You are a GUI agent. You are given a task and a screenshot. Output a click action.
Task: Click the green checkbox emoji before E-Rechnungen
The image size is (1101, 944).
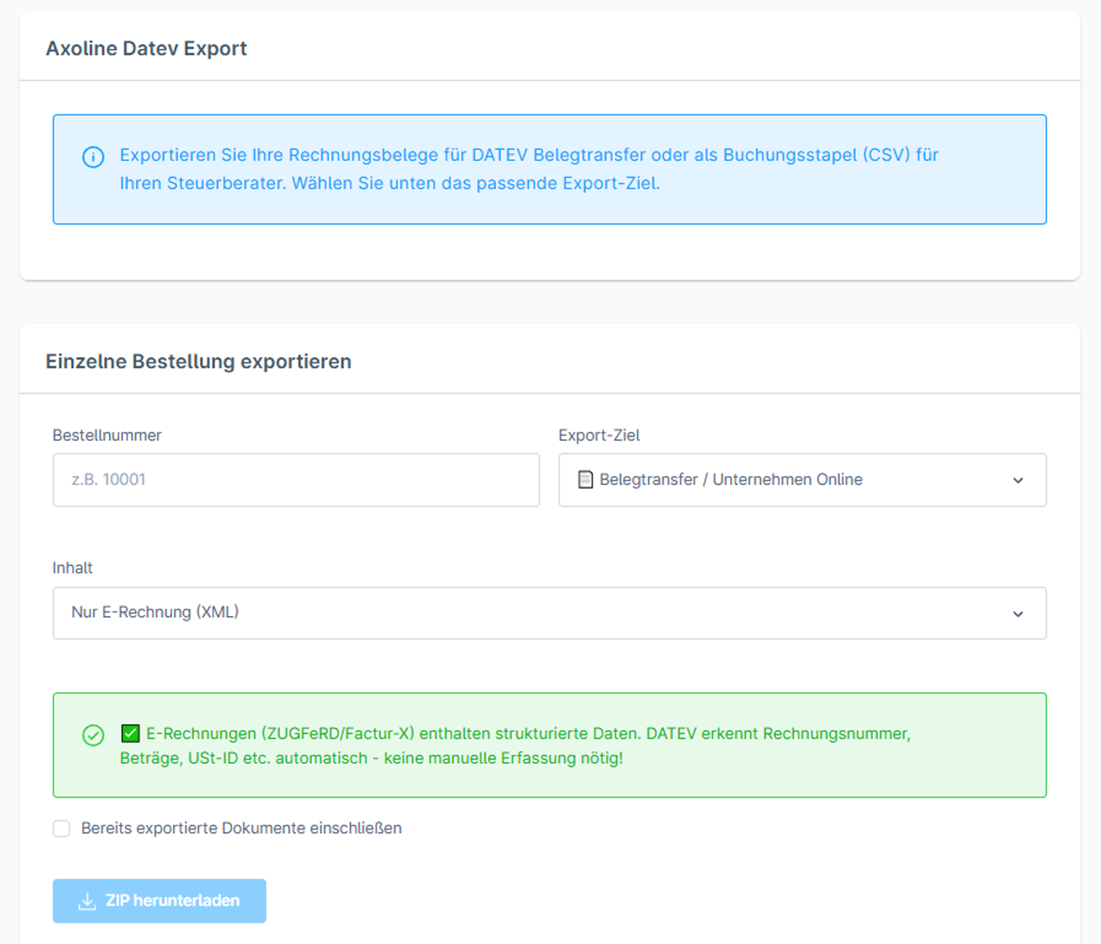click(130, 733)
